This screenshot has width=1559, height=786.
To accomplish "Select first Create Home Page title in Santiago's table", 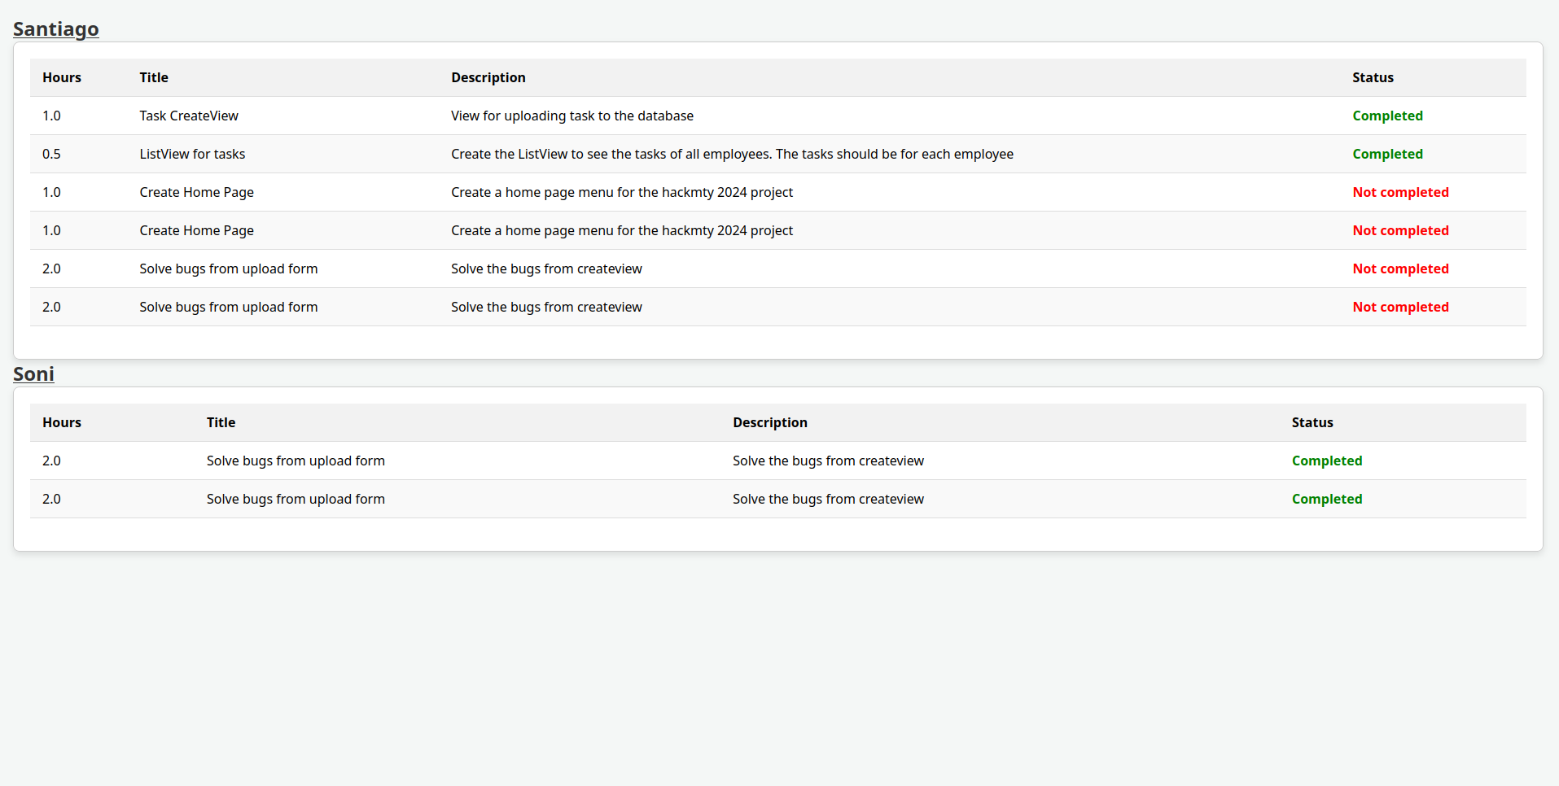I will click(x=196, y=192).
